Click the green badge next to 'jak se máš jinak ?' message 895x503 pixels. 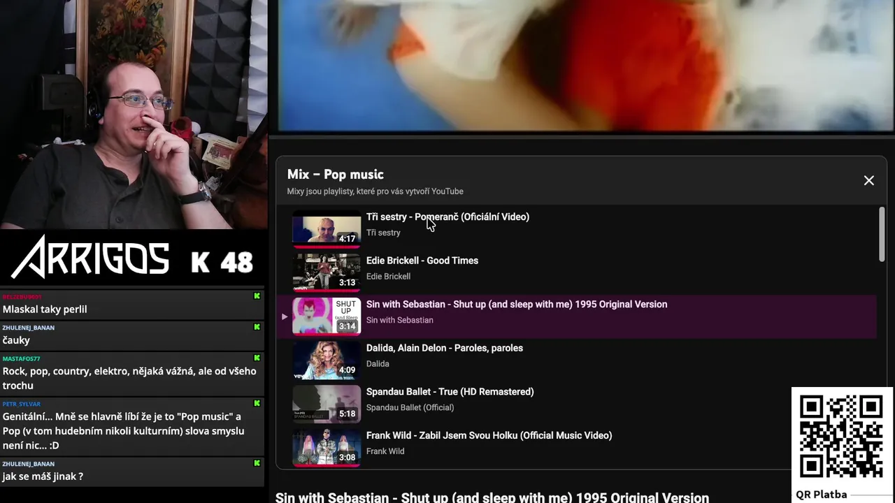pyautogui.click(x=257, y=463)
